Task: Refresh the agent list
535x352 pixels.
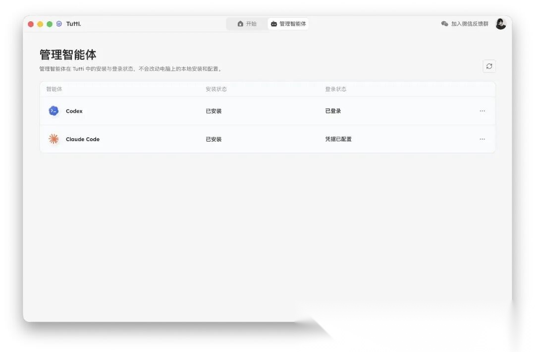Action: [x=489, y=66]
